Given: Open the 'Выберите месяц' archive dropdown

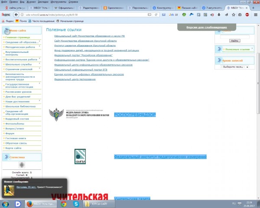Looking at the screenshot, I should point(234,67).
